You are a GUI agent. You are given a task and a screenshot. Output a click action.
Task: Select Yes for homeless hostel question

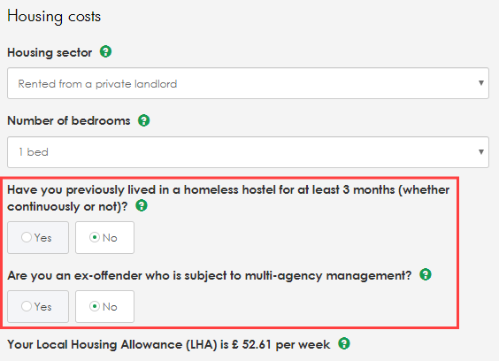38,237
